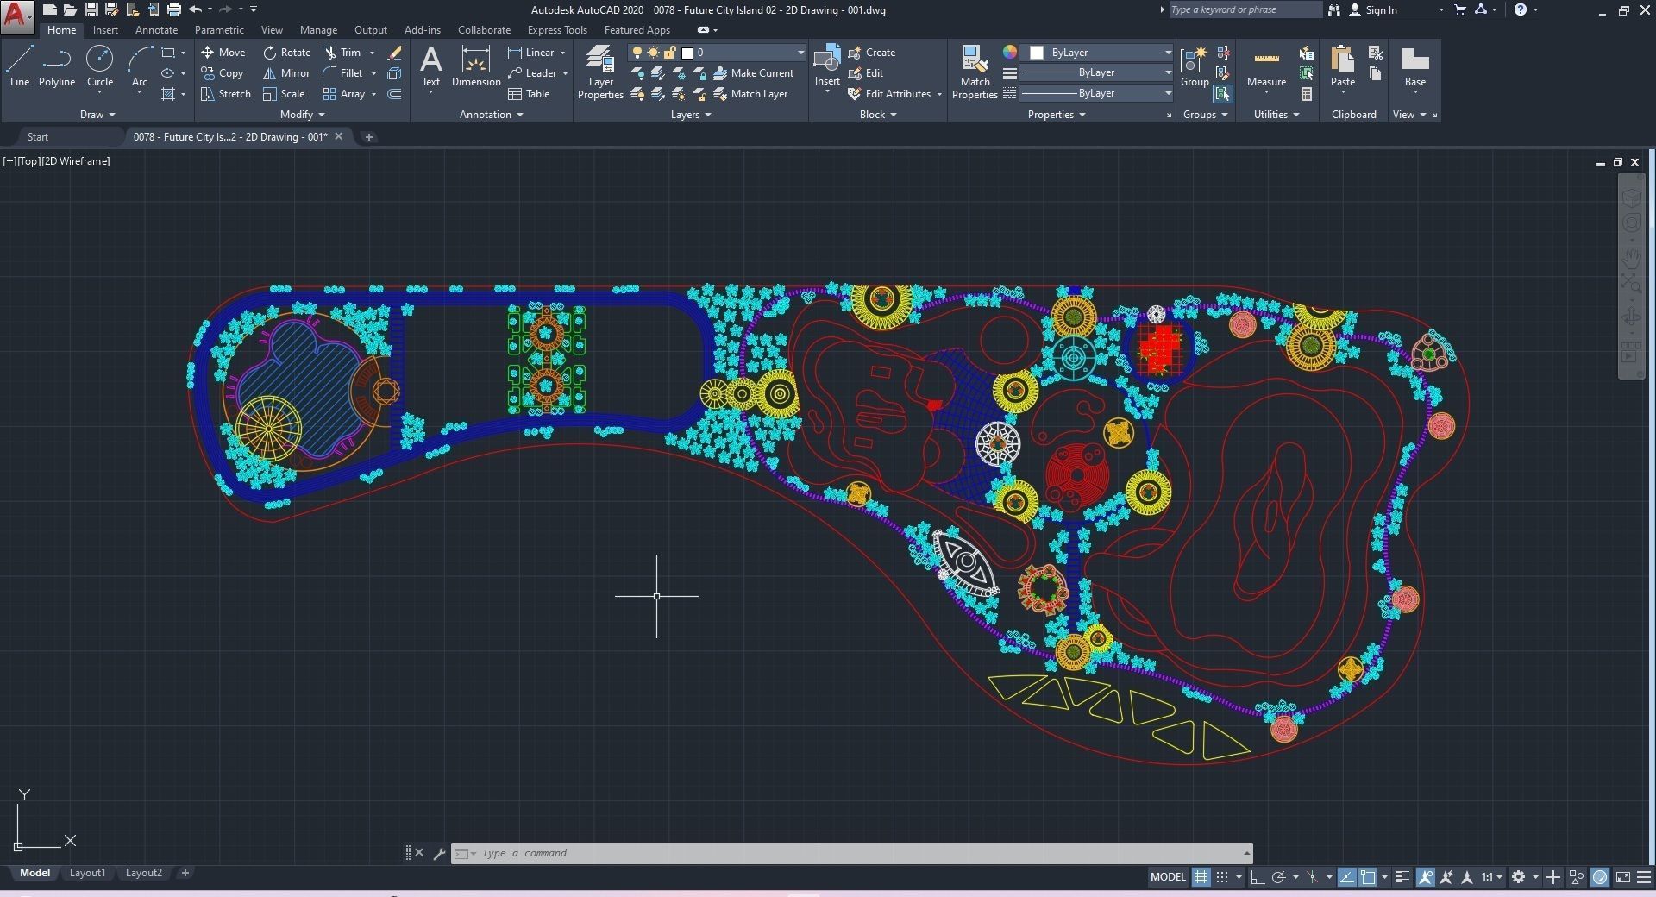Run Match Properties tool
1656x897 pixels.
[975, 72]
